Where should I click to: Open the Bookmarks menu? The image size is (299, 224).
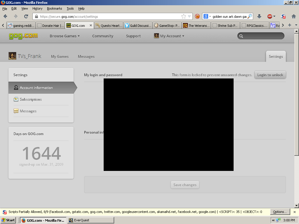click(x=55, y=8)
